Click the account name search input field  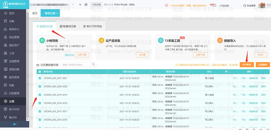pos(76,65)
